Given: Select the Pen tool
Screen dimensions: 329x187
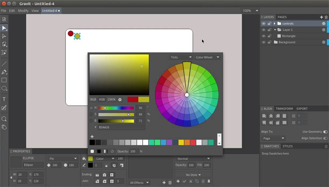Looking at the screenshot, I should (x=4, y=72).
